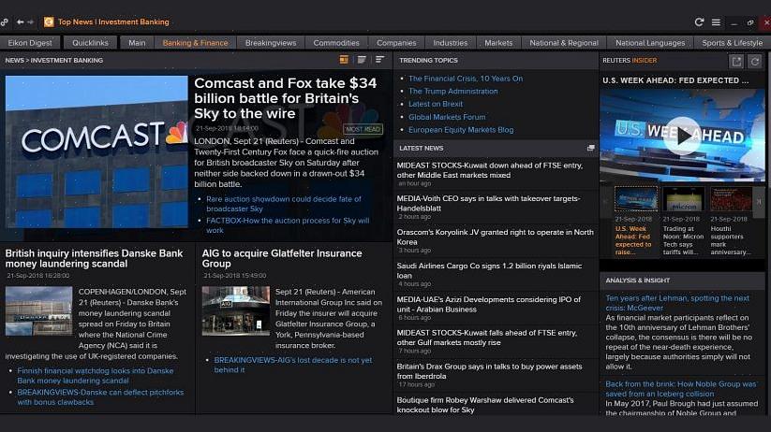The width and height of the screenshot is (771, 432).
Task: Switch to the National Languages tab
Action: [650, 43]
